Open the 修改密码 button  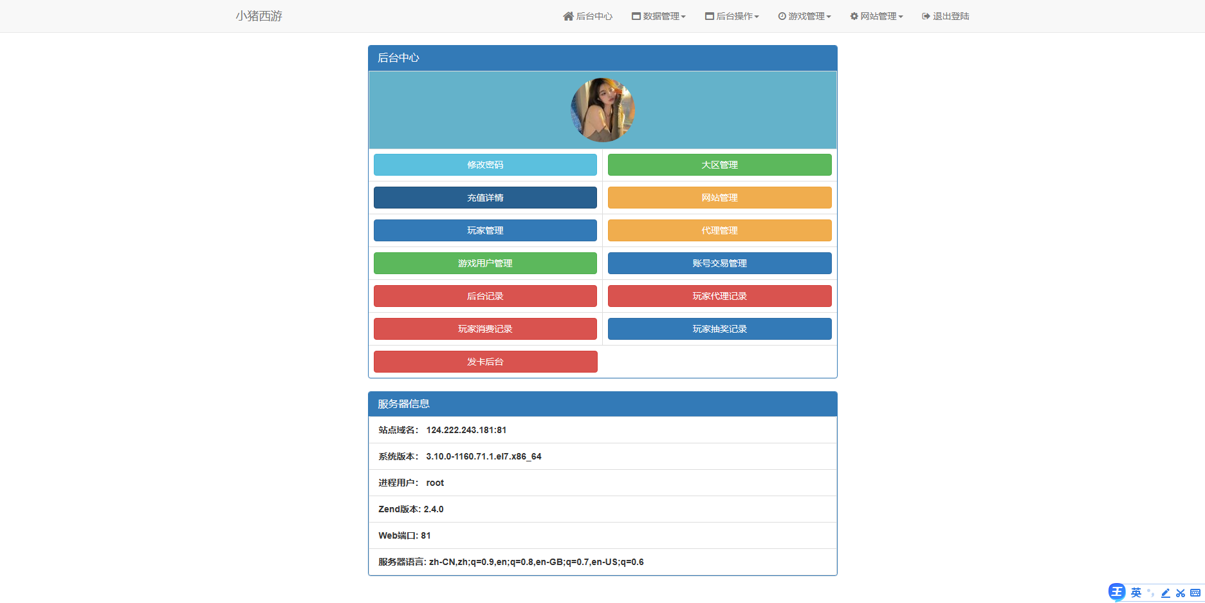485,165
